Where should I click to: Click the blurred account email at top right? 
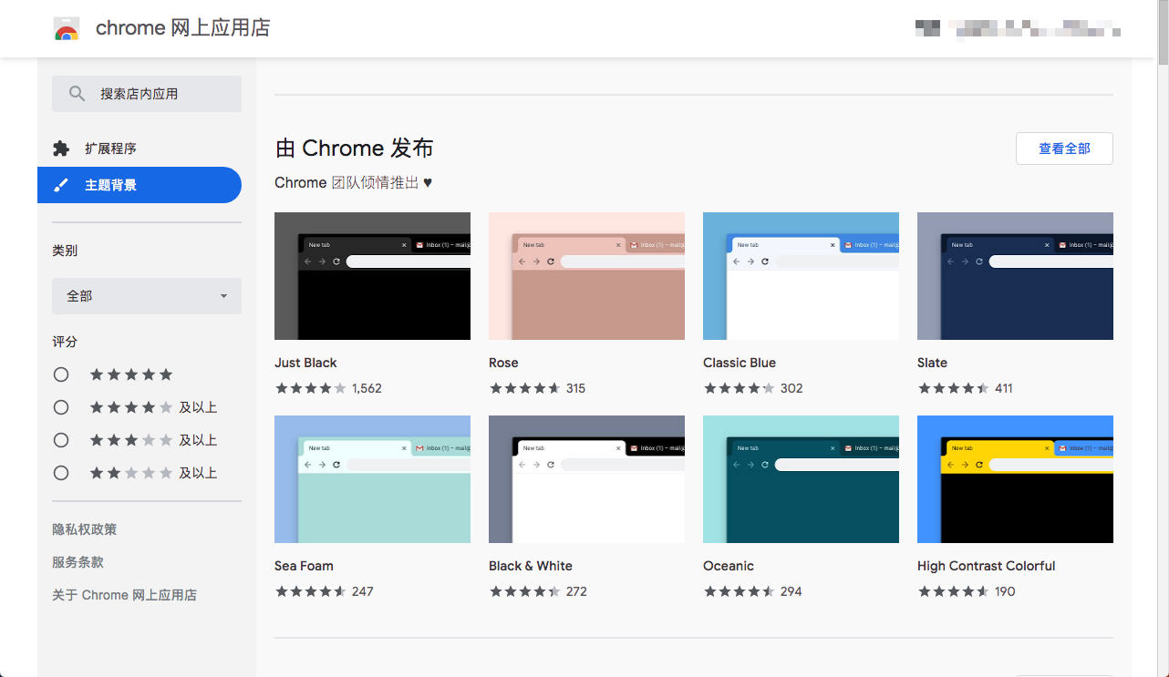point(1018,28)
